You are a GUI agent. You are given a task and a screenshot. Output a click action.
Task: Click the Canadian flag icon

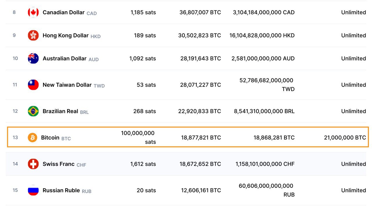(33, 12)
